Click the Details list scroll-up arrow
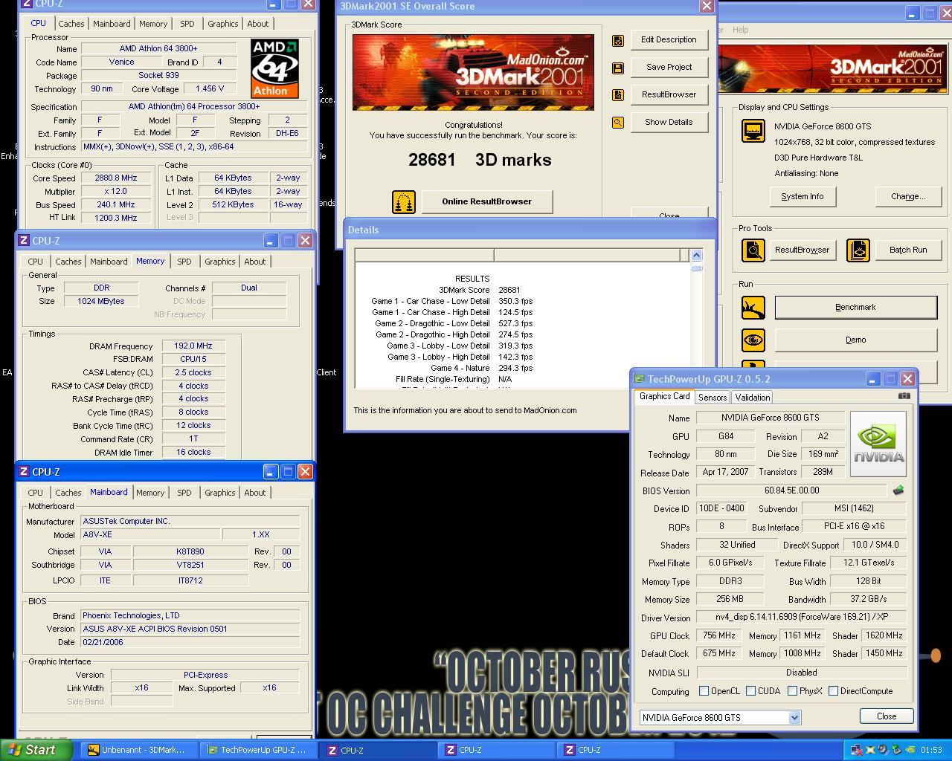 [696, 255]
